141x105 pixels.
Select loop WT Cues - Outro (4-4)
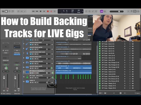click(109, 72)
